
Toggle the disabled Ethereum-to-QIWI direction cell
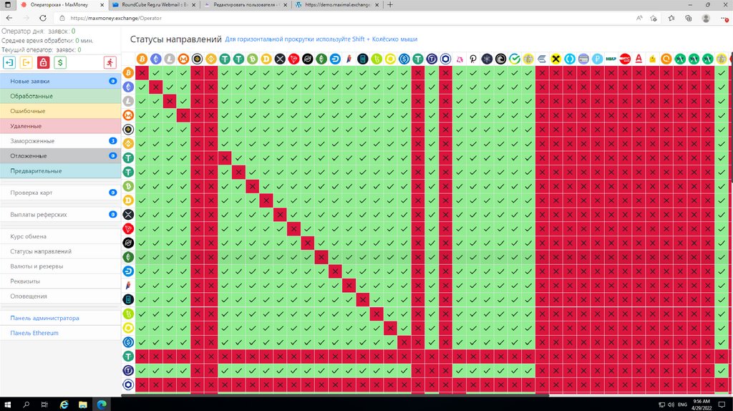click(666, 87)
